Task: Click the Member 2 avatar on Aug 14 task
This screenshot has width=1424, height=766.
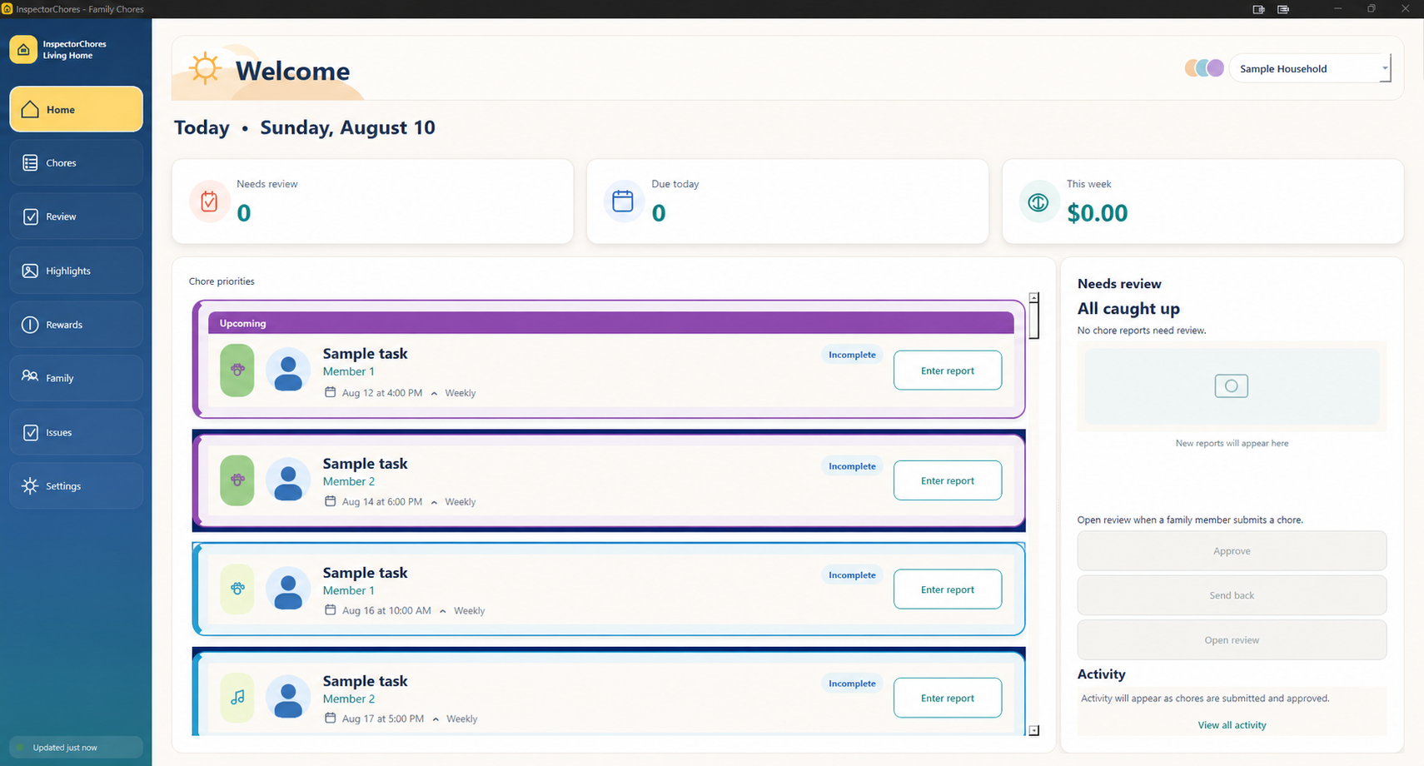Action: (x=288, y=480)
